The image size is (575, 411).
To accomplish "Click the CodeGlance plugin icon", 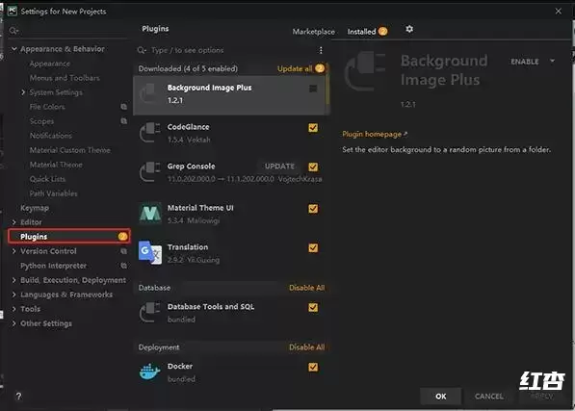I will coord(149,133).
